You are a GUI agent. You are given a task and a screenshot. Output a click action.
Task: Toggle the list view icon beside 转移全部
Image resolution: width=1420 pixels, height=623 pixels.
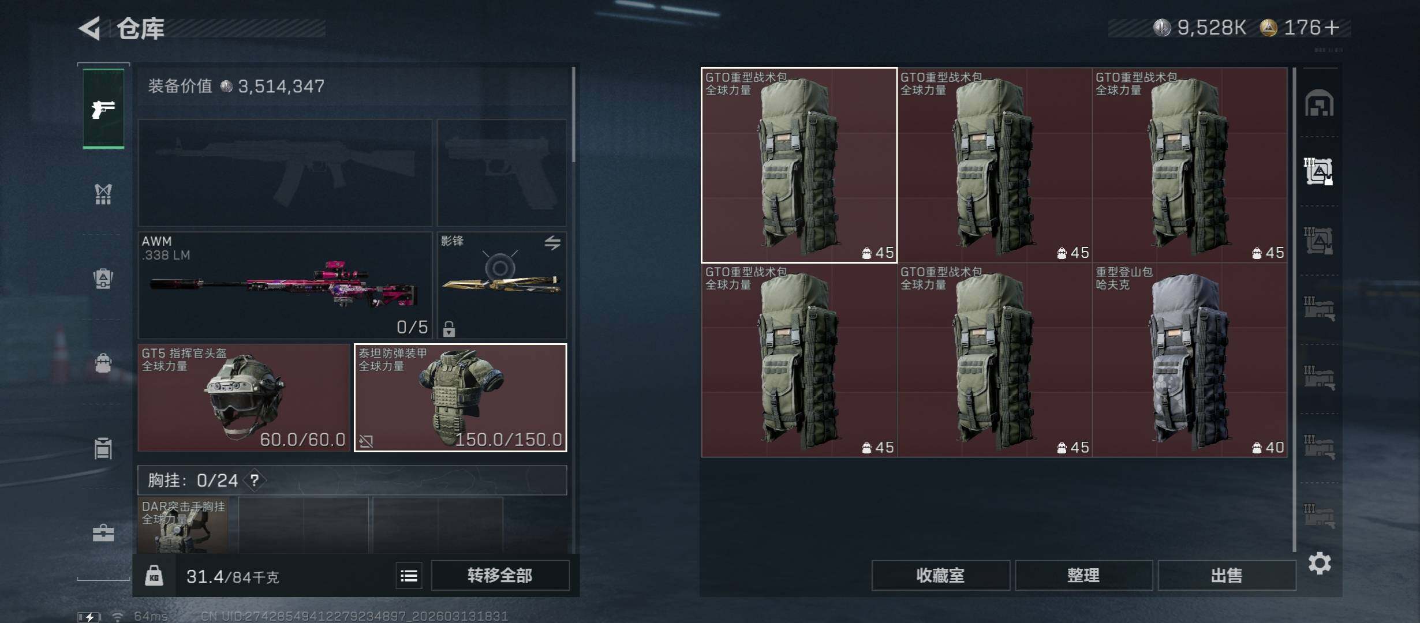[x=409, y=576]
